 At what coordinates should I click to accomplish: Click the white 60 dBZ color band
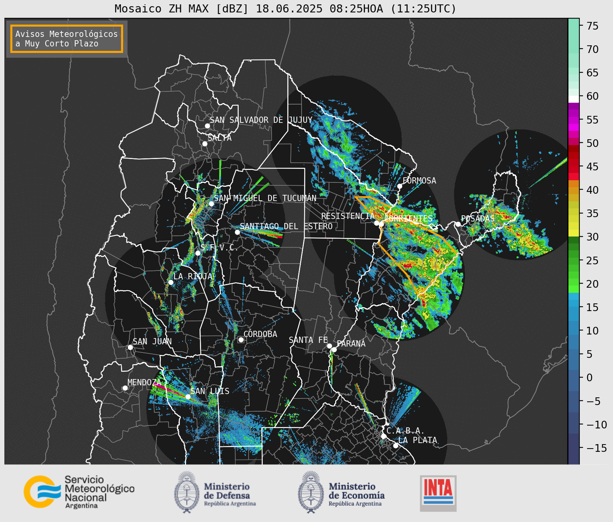tap(574, 99)
